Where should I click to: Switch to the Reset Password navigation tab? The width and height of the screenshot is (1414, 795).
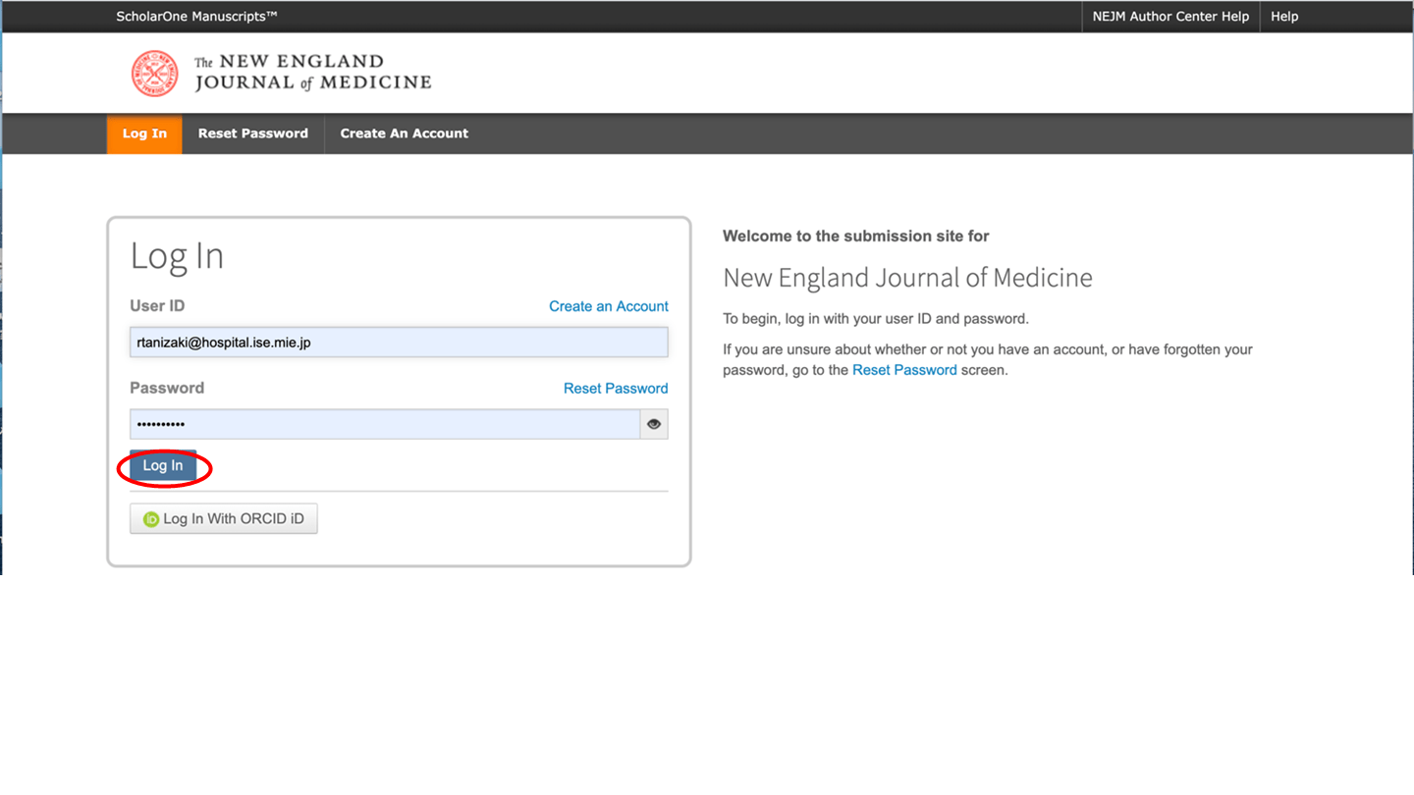pyautogui.click(x=252, y=133)
